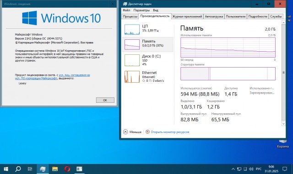Image resolution: width=293 pixels, height=174 pixels.
Task: Select the Диск 0 (C:) graph thumbnail
Action: point(132,60)
